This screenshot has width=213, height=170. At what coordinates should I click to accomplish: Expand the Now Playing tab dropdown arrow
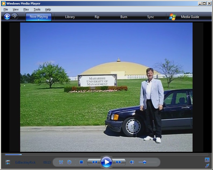39,20
